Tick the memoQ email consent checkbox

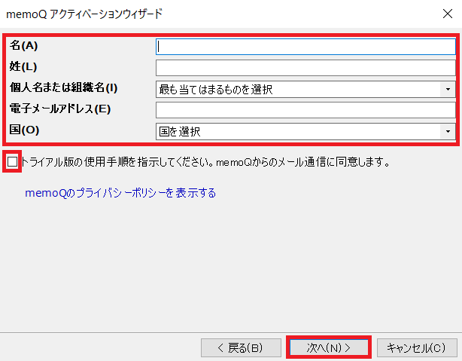pos(12,161)
